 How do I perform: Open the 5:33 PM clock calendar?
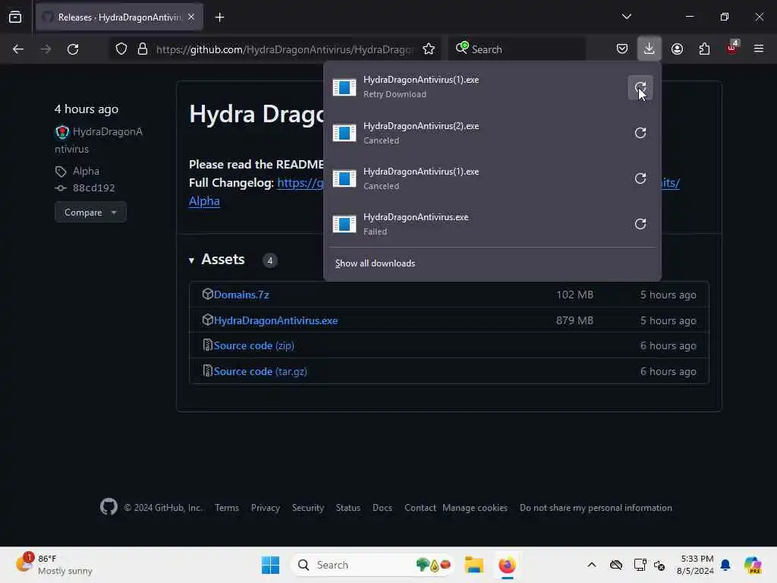pos(697,565)
